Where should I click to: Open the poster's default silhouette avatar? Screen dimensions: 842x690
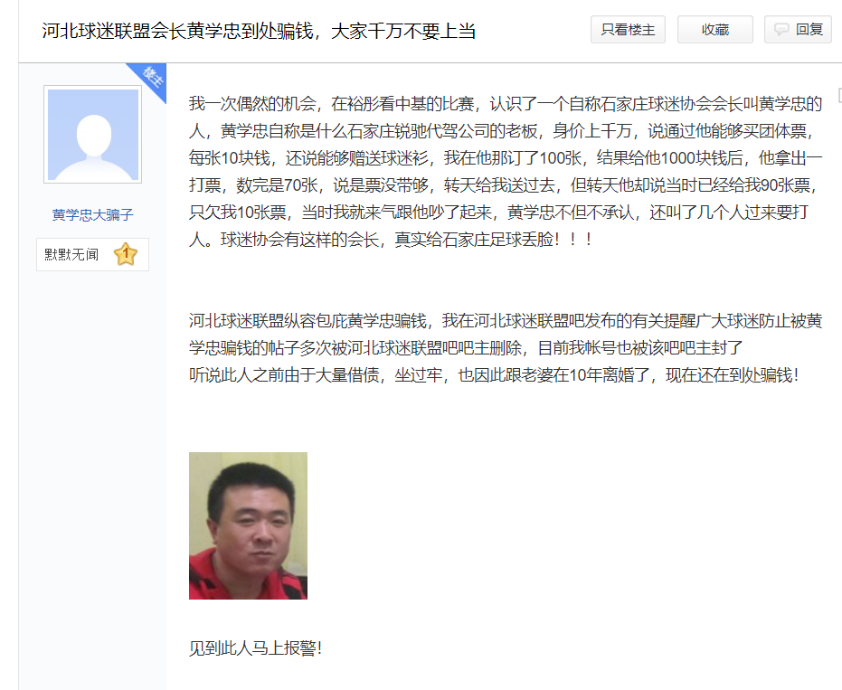[93, 134]
